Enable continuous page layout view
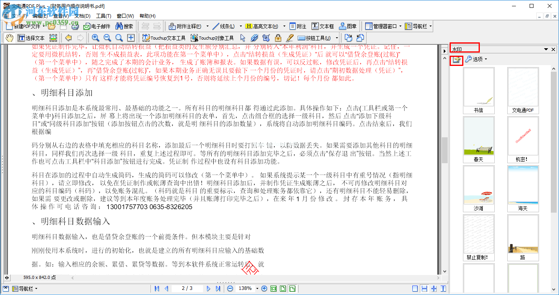559x295 pixels. pyautogui.click(x=425, y=289)
